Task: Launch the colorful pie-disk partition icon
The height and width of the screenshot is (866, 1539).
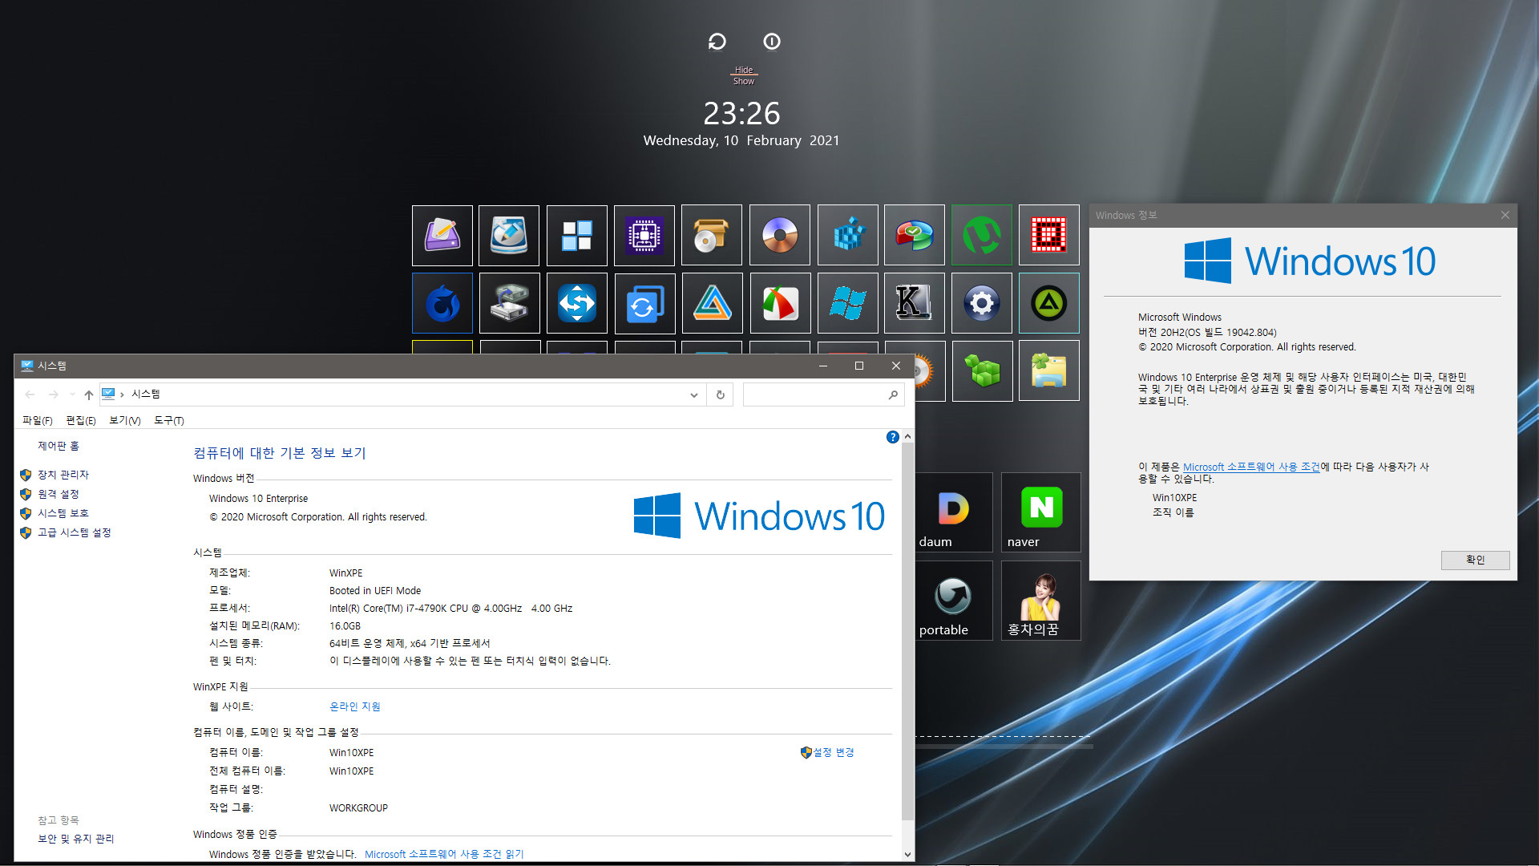Action: point(915,236)
